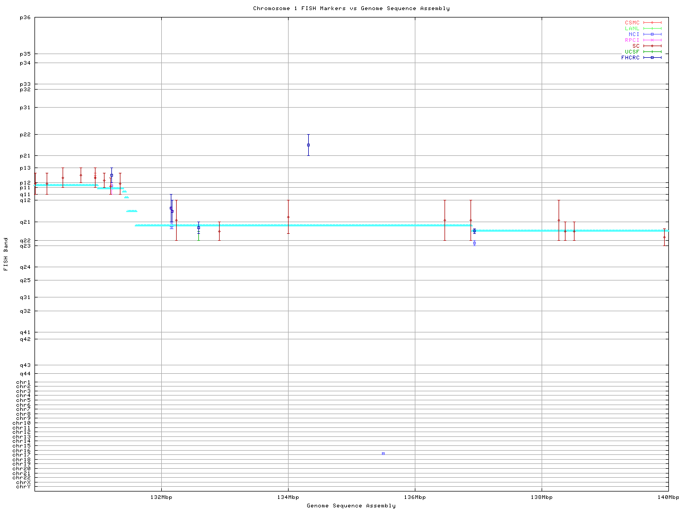Image resolution: width=679 pixels, height=509 pixels.
Task: Click black square marker between p21 and p22
Action: [x=308, y=145]
